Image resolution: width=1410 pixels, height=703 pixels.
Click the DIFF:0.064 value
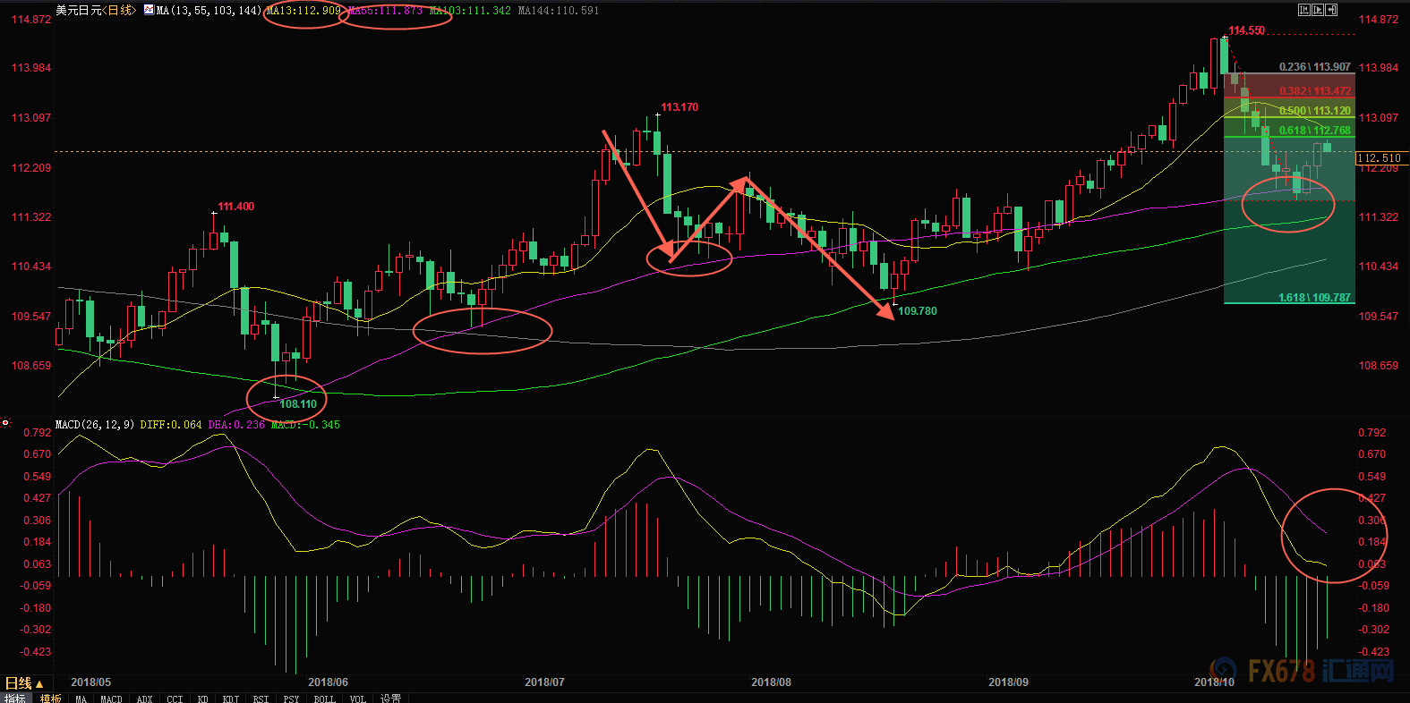171,425
